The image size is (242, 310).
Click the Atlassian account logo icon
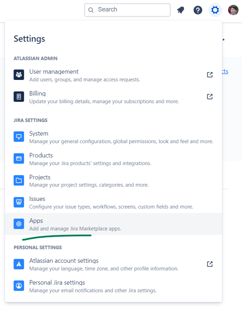[19, 264]
